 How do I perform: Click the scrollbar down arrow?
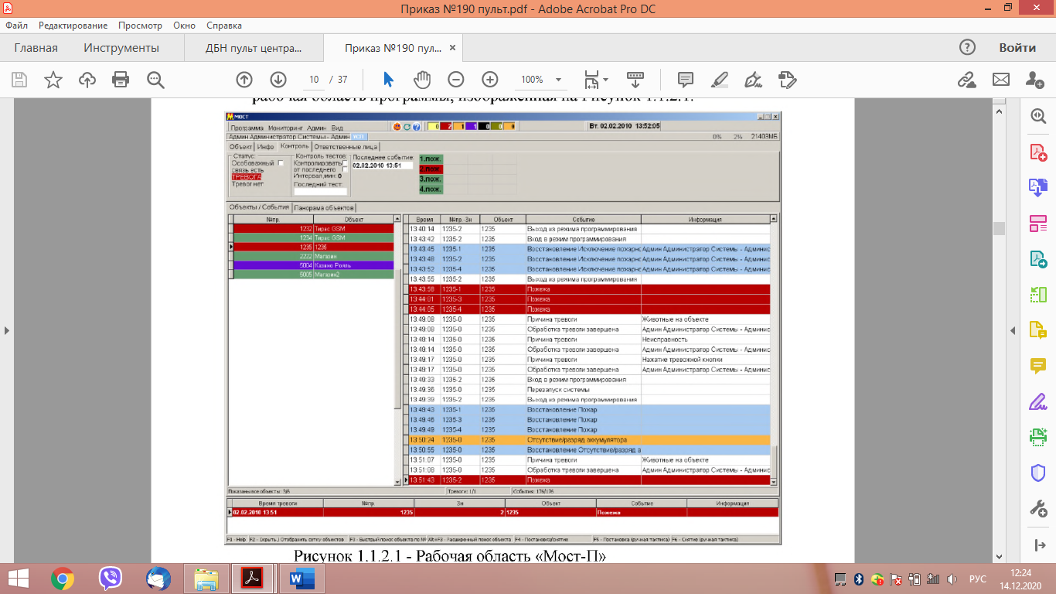(999, 556)
